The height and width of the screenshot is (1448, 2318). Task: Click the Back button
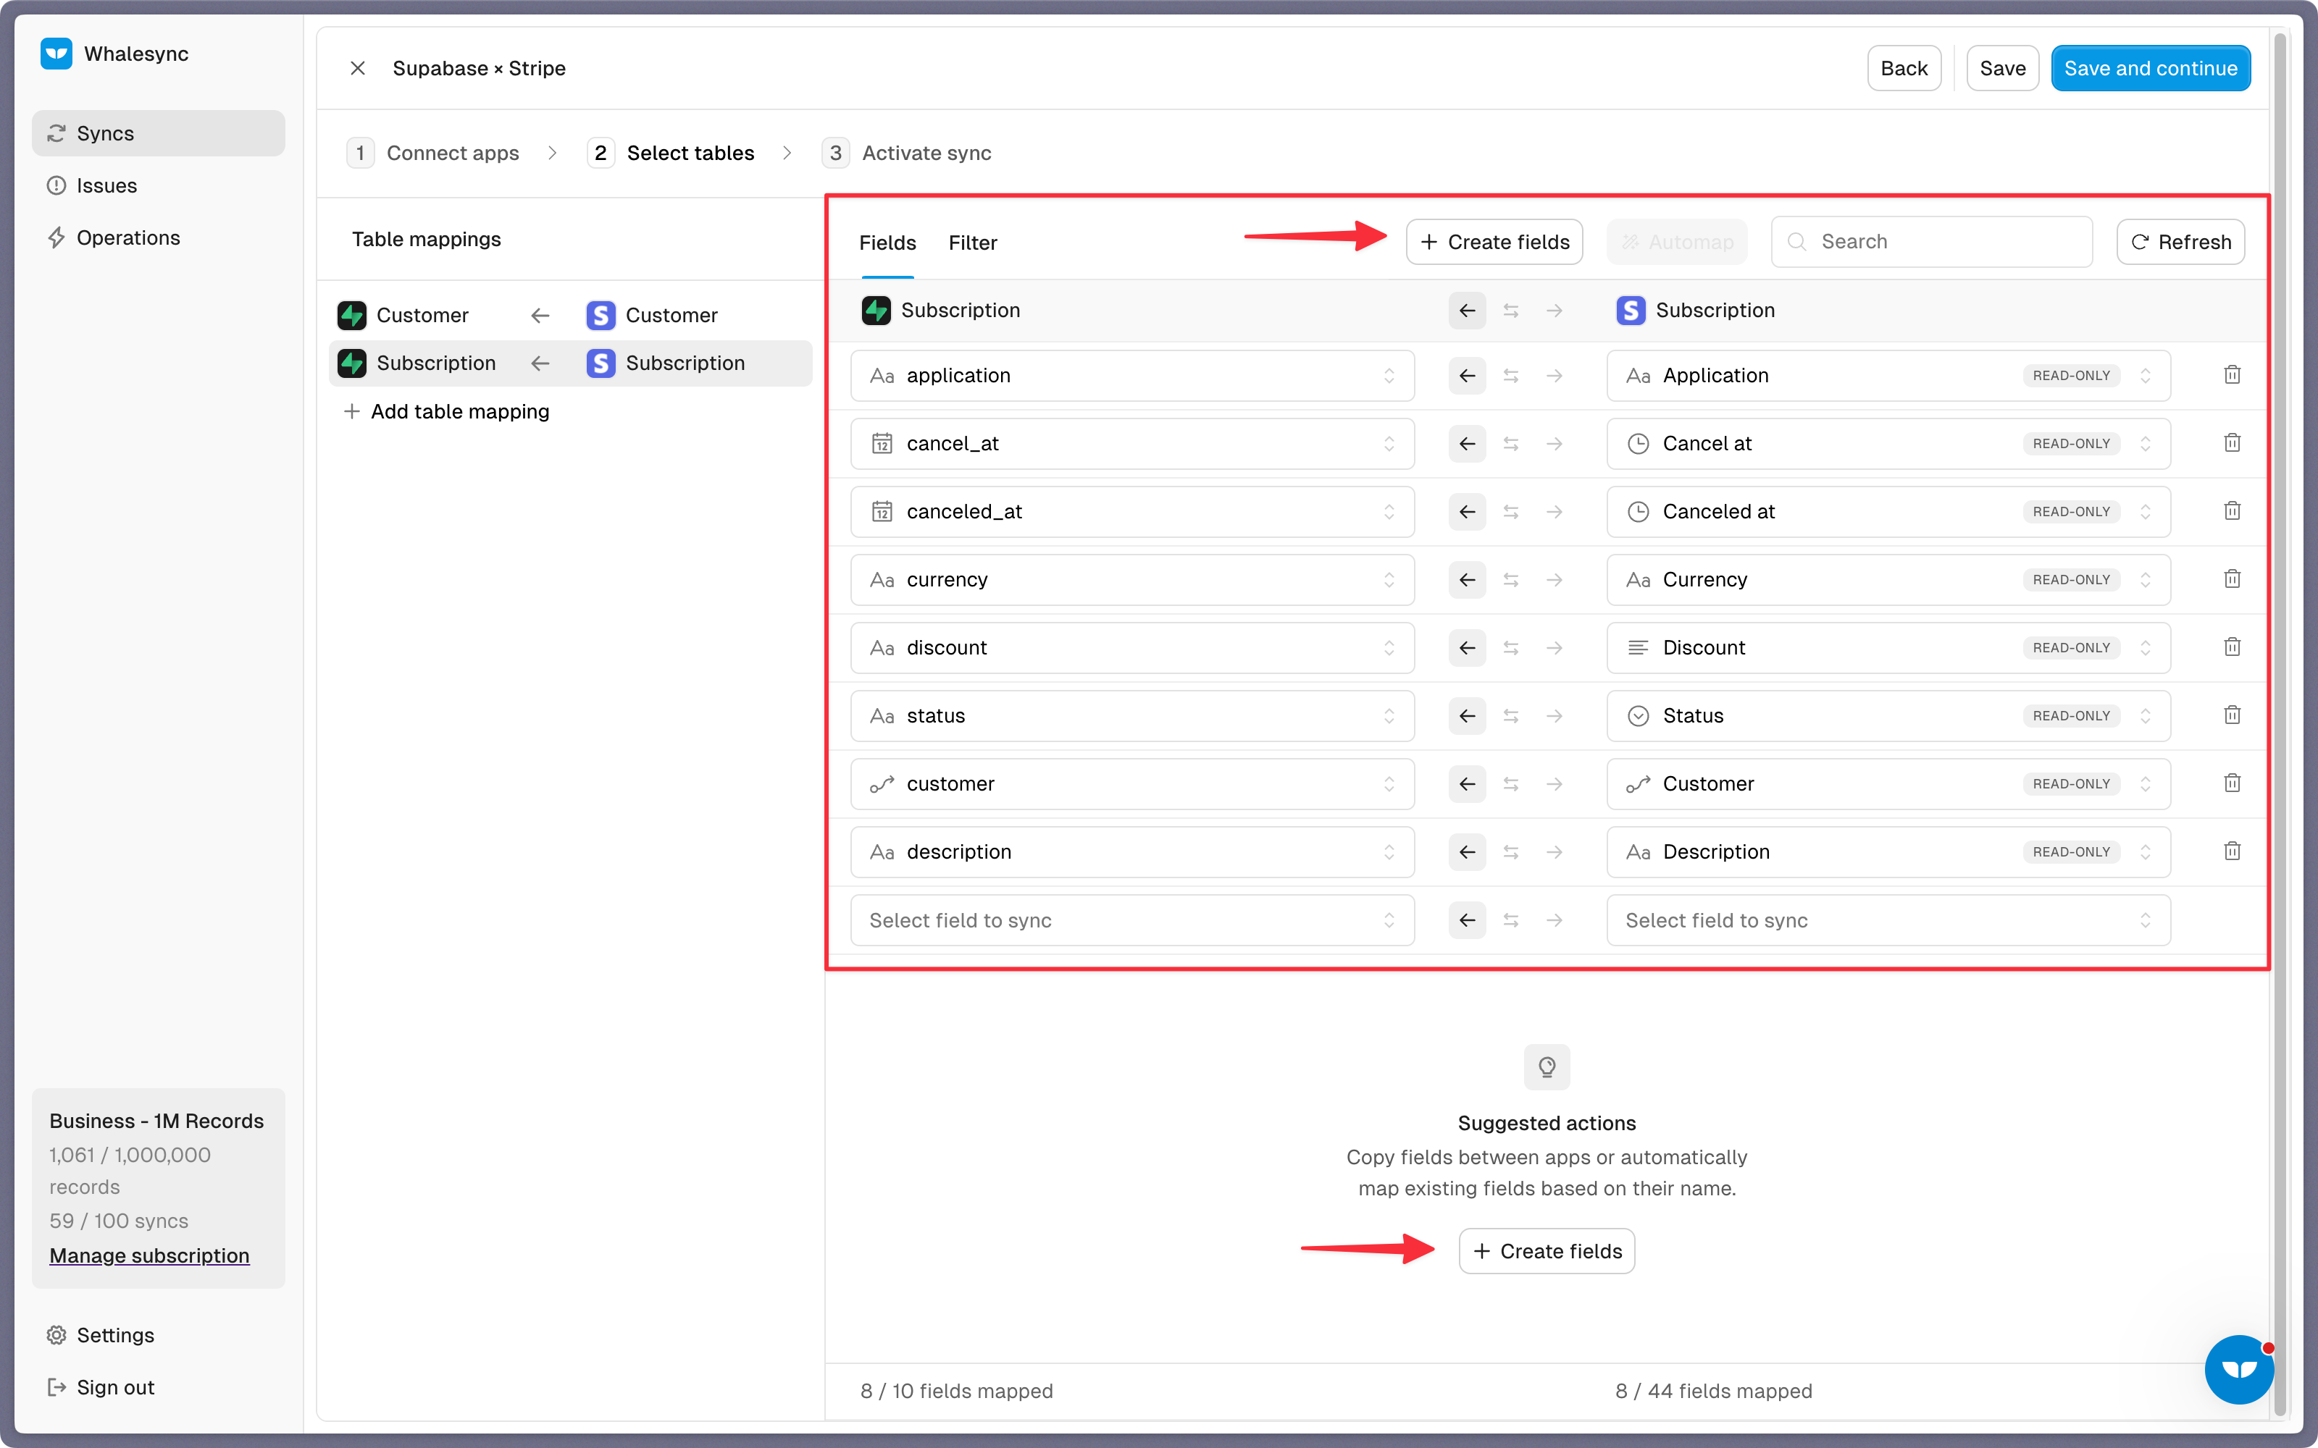[x=1903, y=68]
